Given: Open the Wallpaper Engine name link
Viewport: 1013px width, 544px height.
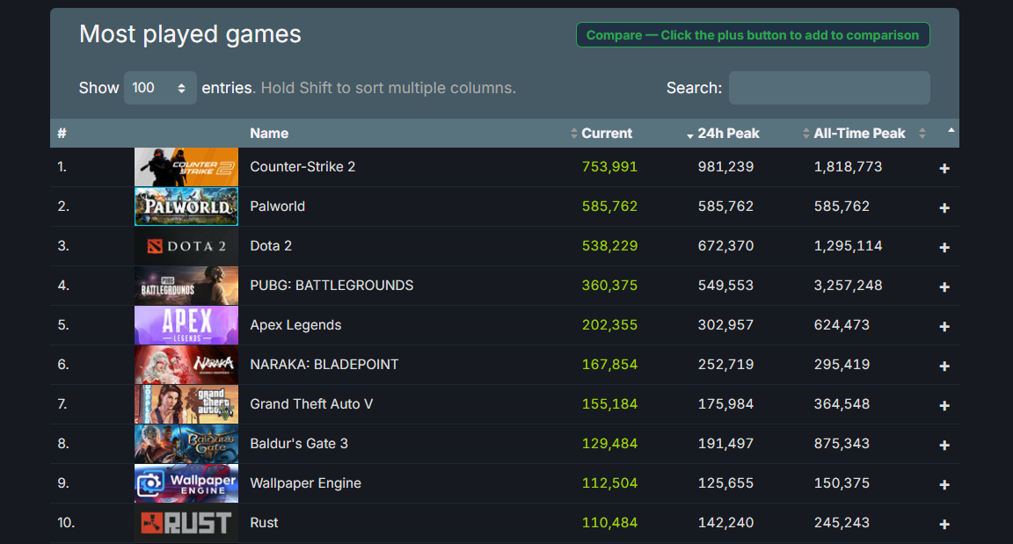Looking at the screenshot, I should tap(305, 483).
